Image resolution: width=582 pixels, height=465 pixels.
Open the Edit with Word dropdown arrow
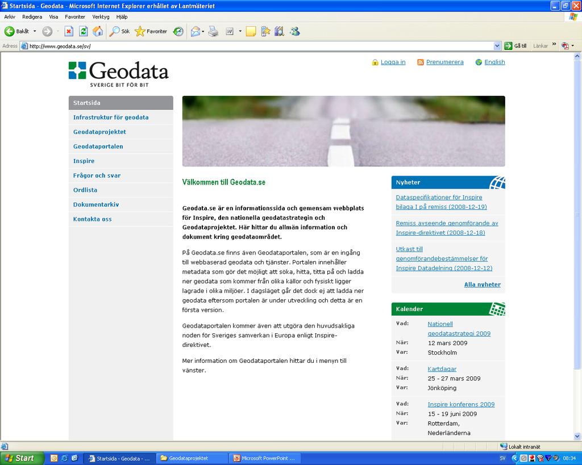[x=240, y=32]
